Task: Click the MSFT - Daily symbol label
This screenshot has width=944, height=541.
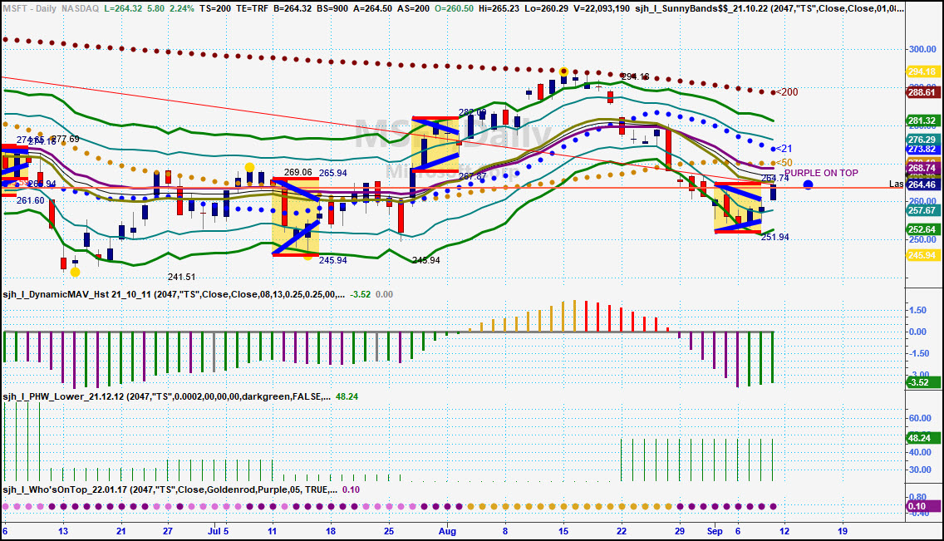Action: (x=29, y=8)
